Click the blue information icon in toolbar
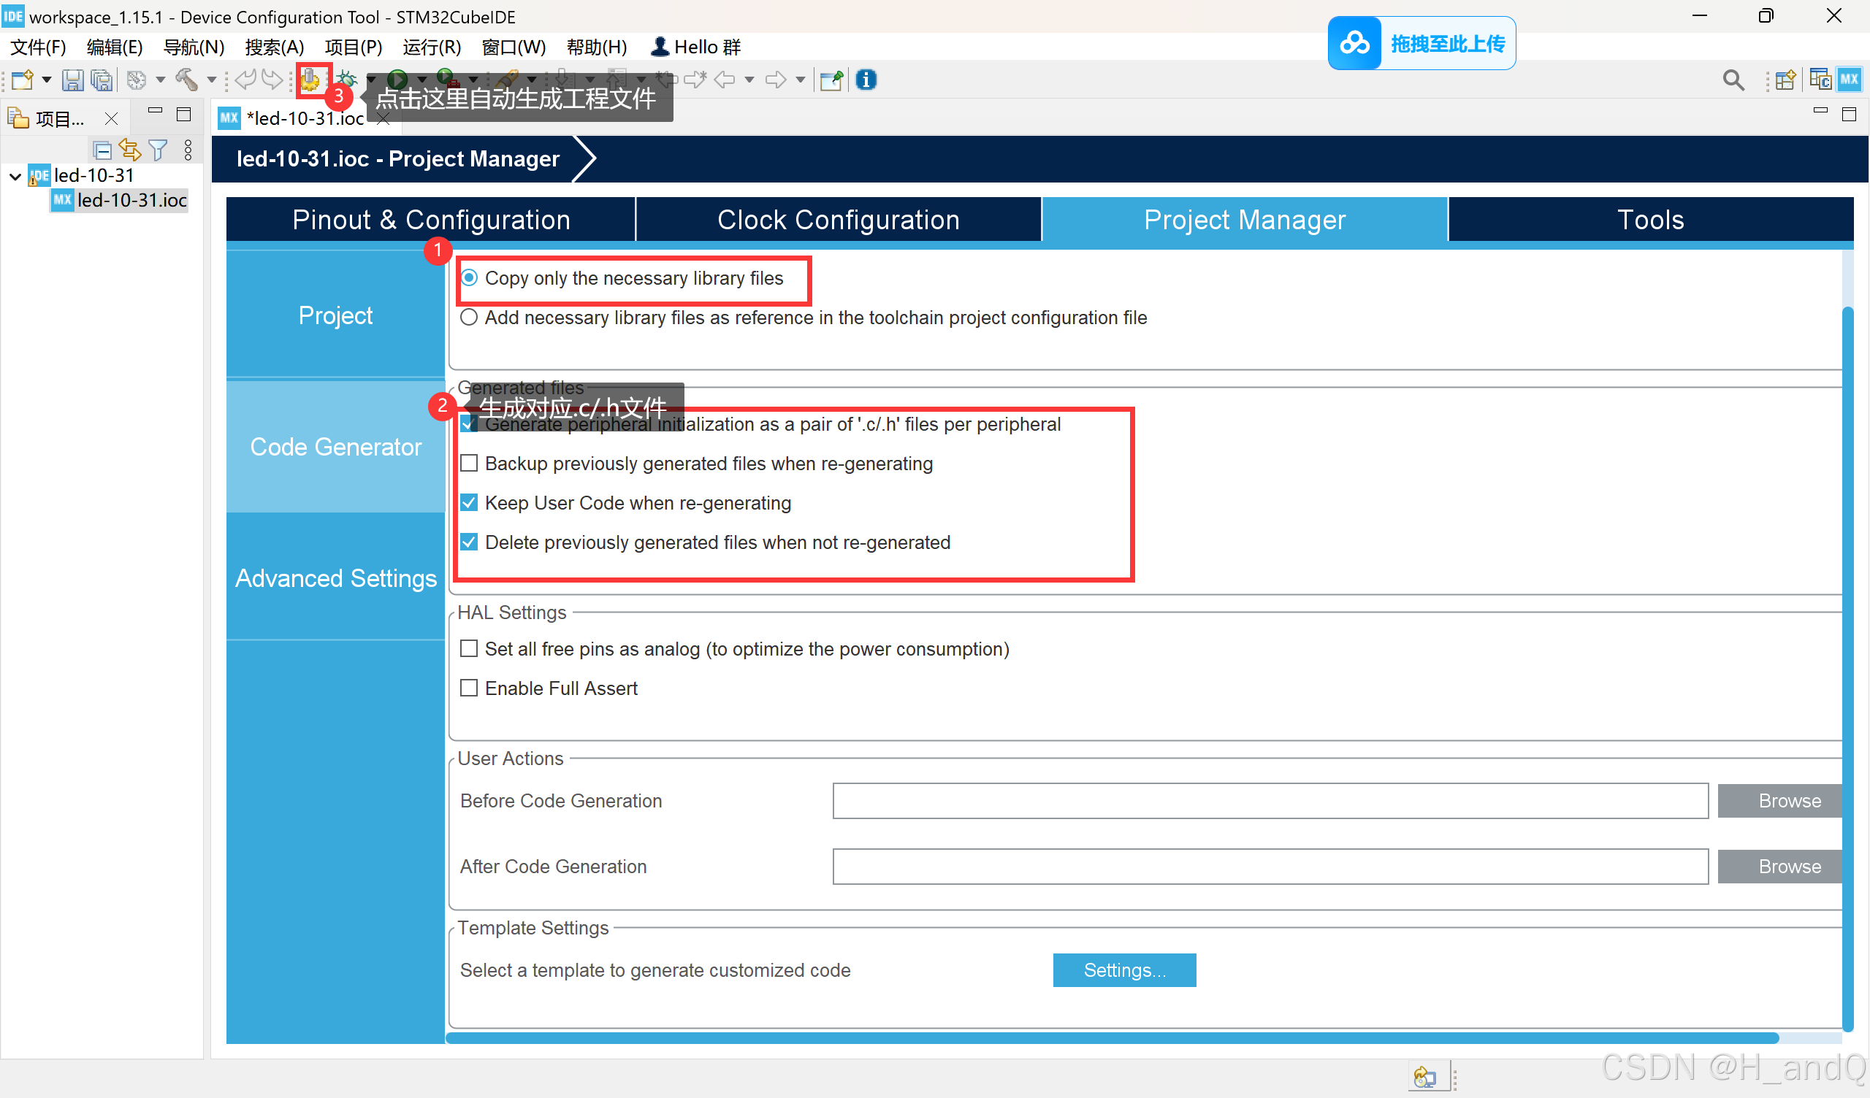This screenshot has width=1870, height=1098. click(x=866, y=80)
